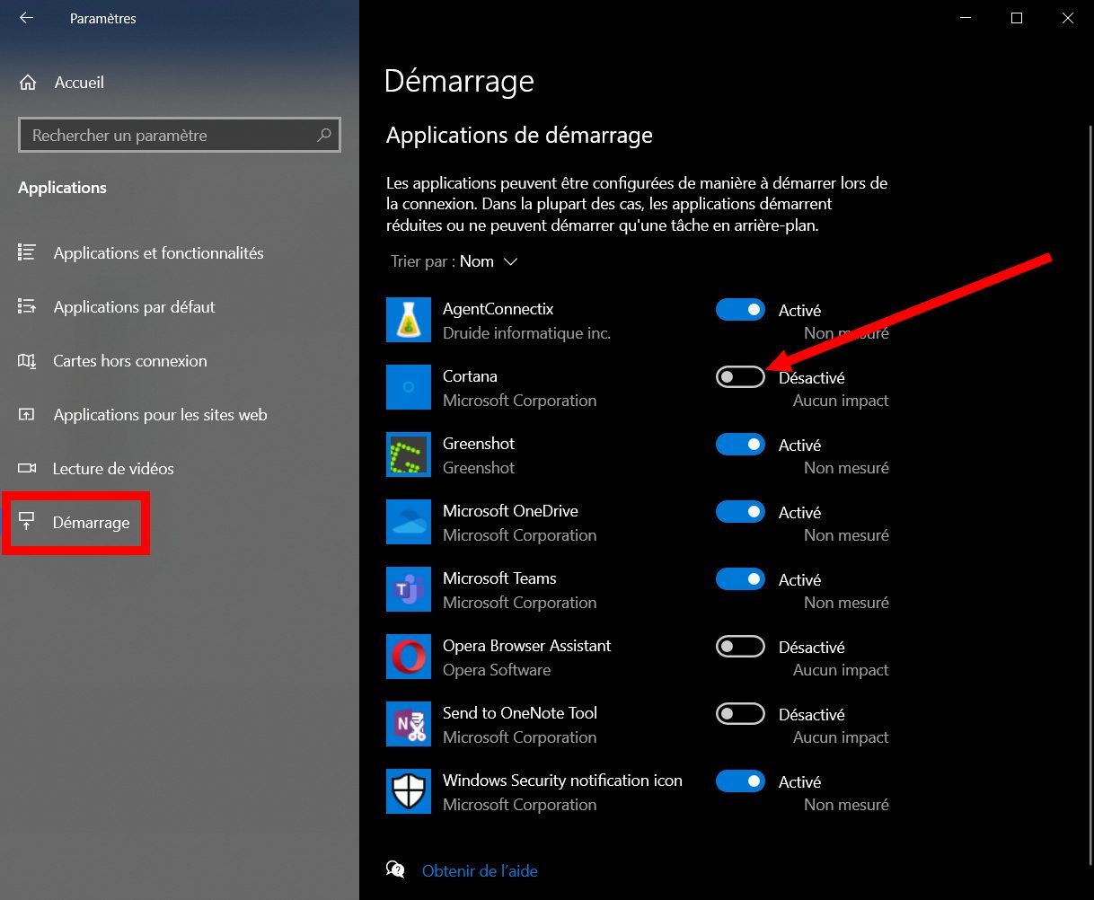Click the Send to OneNote Tool name
1094x900 pixels.
tap(520, 713)
